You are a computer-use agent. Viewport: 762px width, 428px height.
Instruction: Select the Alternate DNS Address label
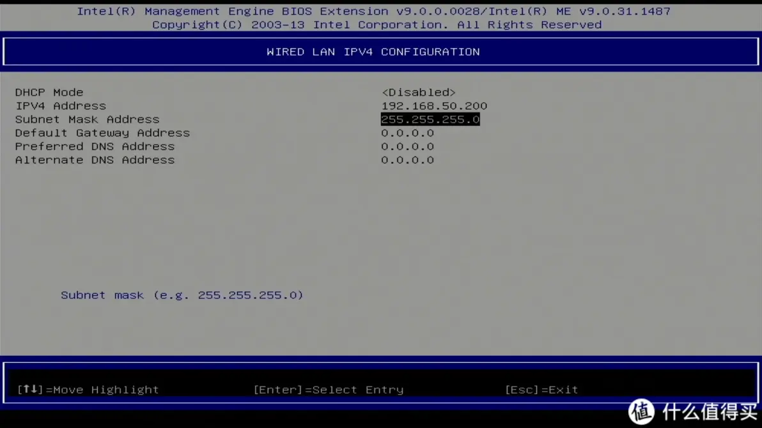point(95,160)
